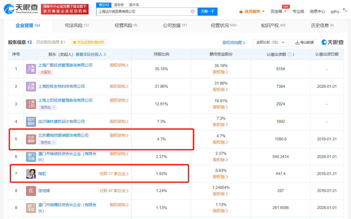Open 任职 17 家企业 link for 陶虹
Image resolution: width=351 pixels, height=219 pixels.
(x=114, y=174)
